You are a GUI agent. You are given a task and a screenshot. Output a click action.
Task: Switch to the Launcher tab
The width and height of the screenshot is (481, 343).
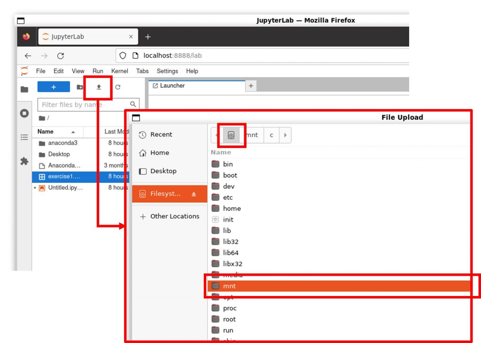coord(172,86)
